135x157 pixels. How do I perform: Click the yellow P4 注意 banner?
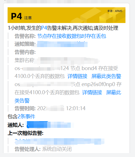(x=67, y=15)
